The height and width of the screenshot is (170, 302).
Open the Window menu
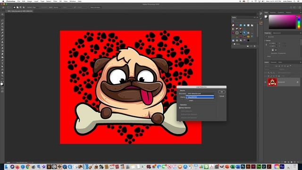click(x=73, y=1)
